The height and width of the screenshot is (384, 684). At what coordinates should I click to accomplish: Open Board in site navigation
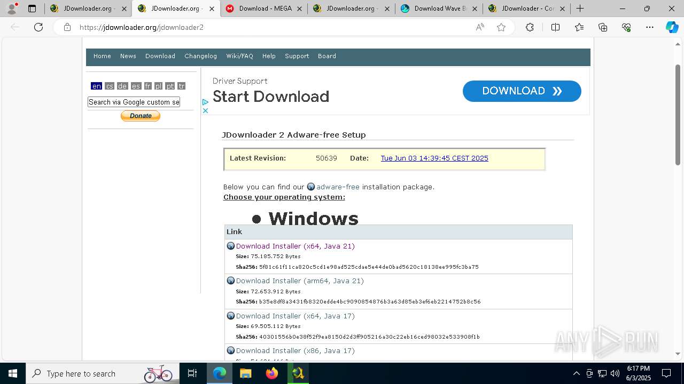coord(327,56)
